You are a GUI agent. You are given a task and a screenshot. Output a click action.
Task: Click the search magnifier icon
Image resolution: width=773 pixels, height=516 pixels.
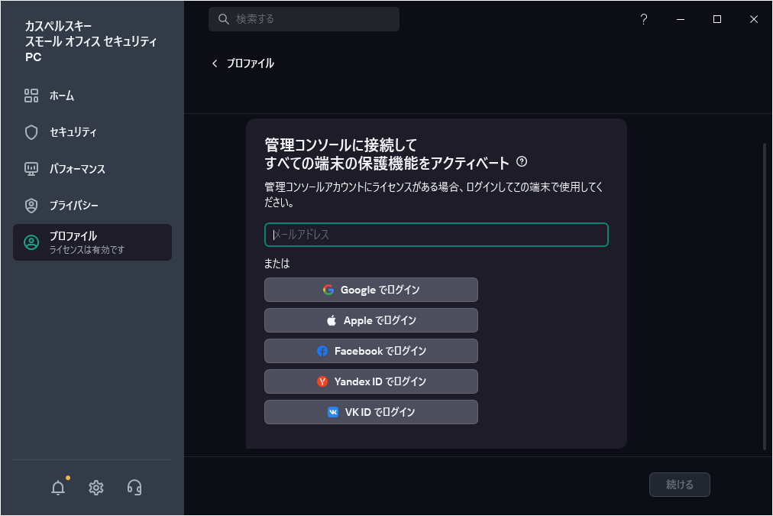click(222, 18)
